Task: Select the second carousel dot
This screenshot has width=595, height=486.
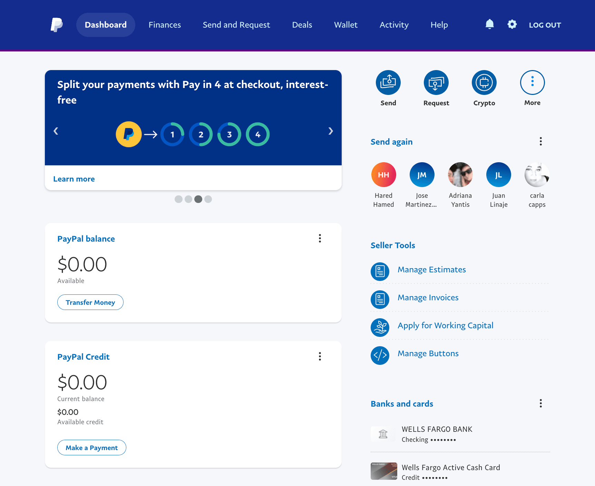Action: click(188, 199)
